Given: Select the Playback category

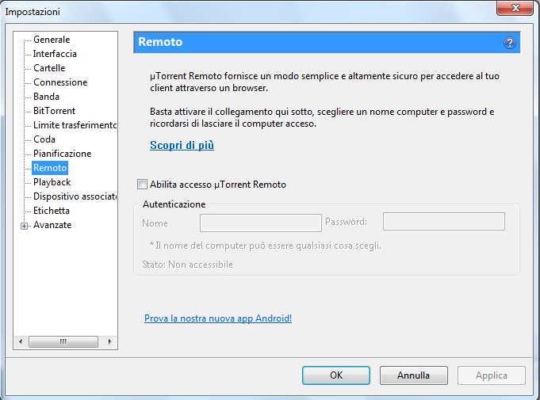Looking at the screenshot, I should point(52,182).
